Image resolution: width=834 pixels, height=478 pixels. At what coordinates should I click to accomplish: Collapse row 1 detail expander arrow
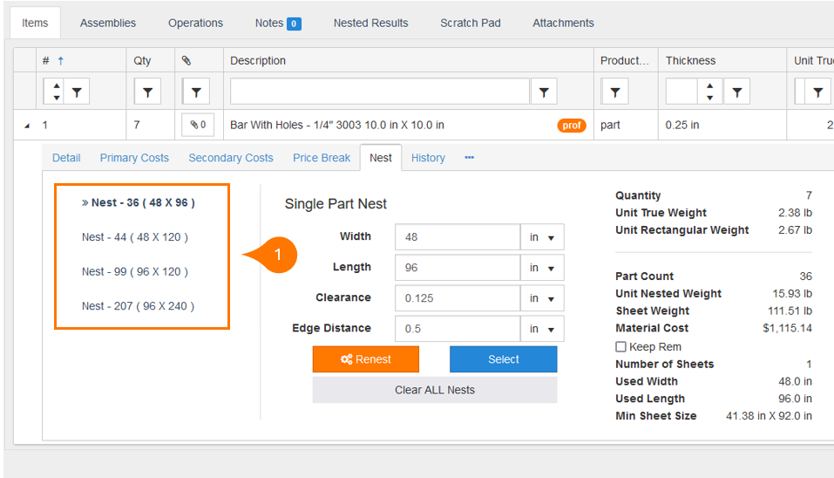click(x=26, y=126)
